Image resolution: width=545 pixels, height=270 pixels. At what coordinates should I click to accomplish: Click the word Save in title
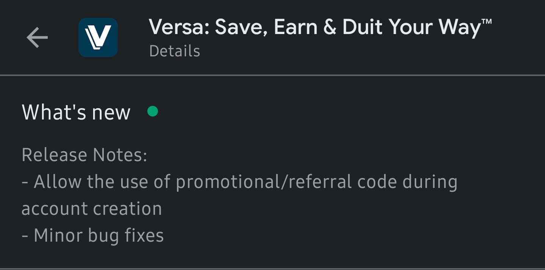point(241,28)
